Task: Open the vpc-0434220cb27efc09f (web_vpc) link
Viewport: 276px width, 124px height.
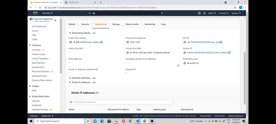Action: [203, 42]
